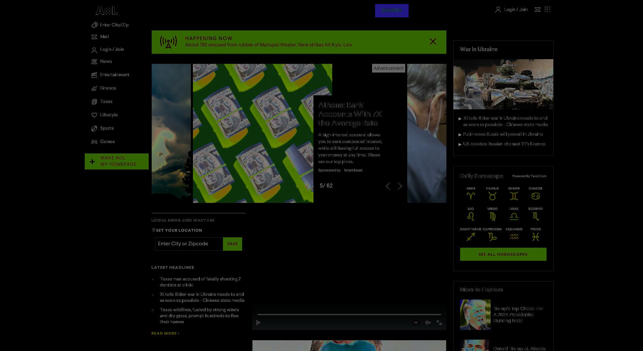Image resolution: width=643 pixels, height=351 pixels.
Task: Click the SmartAsset sponsor link
Action: coord(353,170)
